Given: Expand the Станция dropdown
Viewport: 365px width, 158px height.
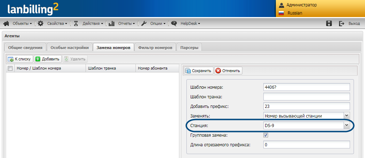Looking at the screenshot, I should 346,125.
